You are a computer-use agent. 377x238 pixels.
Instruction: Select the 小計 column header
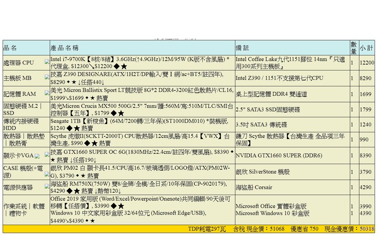367,48
